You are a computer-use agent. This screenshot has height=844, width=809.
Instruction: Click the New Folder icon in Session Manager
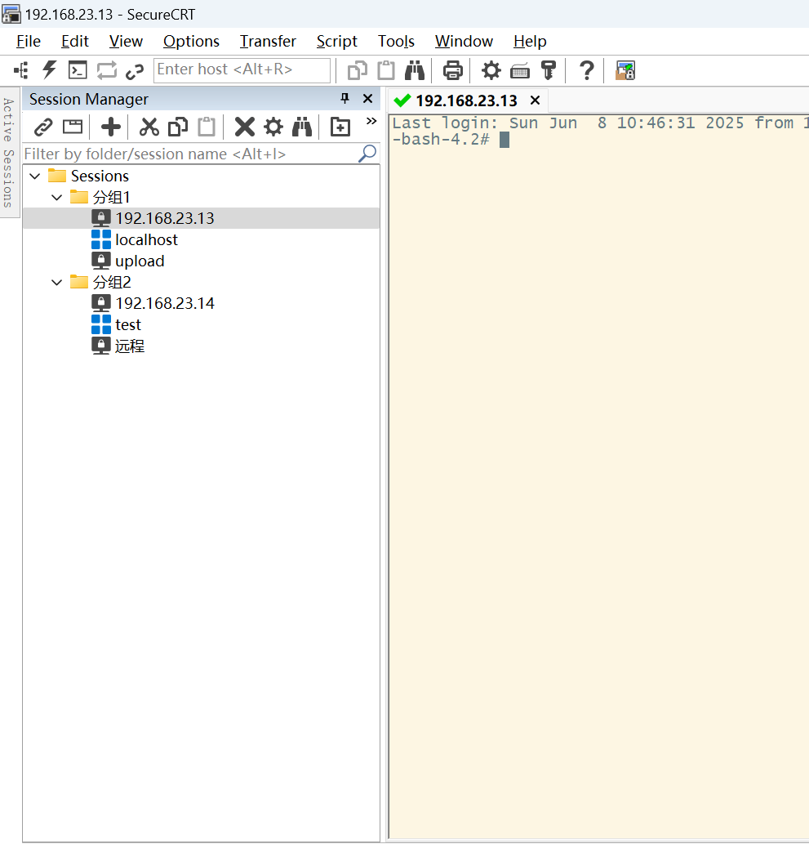(340, 127)
